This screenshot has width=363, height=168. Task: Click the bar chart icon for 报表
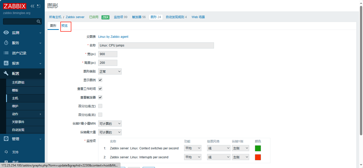click(x=6, y=63)
